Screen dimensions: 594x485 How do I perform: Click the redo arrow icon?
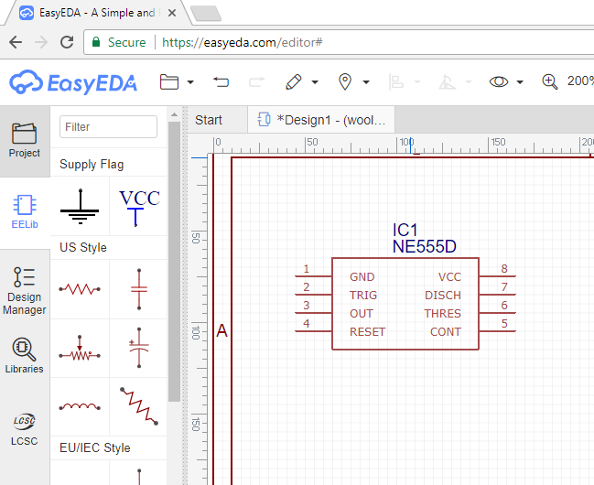pos(256,81)
